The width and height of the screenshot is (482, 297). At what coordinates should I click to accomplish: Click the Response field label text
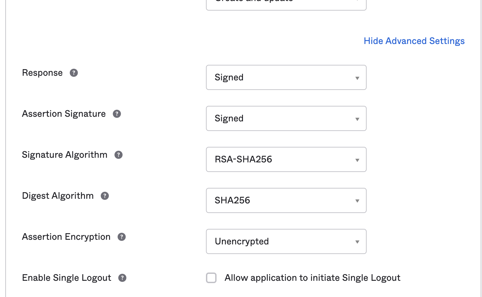(42, 73)
